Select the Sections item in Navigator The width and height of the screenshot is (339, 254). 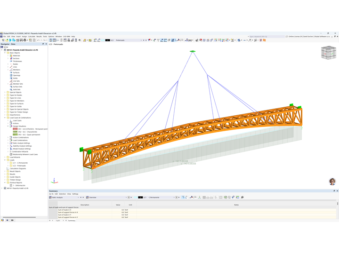[16, 58]
